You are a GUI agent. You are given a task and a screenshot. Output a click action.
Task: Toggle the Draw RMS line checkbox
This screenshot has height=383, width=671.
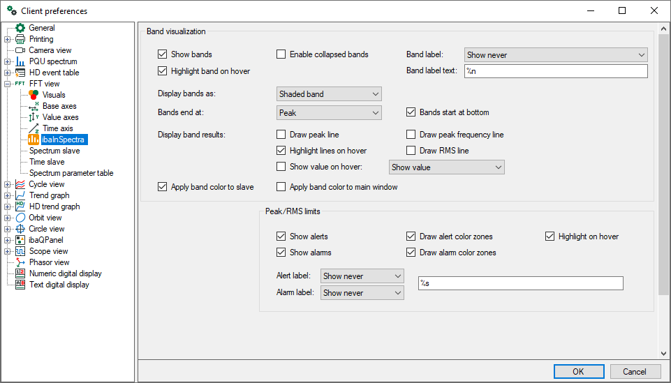point(411,151)
